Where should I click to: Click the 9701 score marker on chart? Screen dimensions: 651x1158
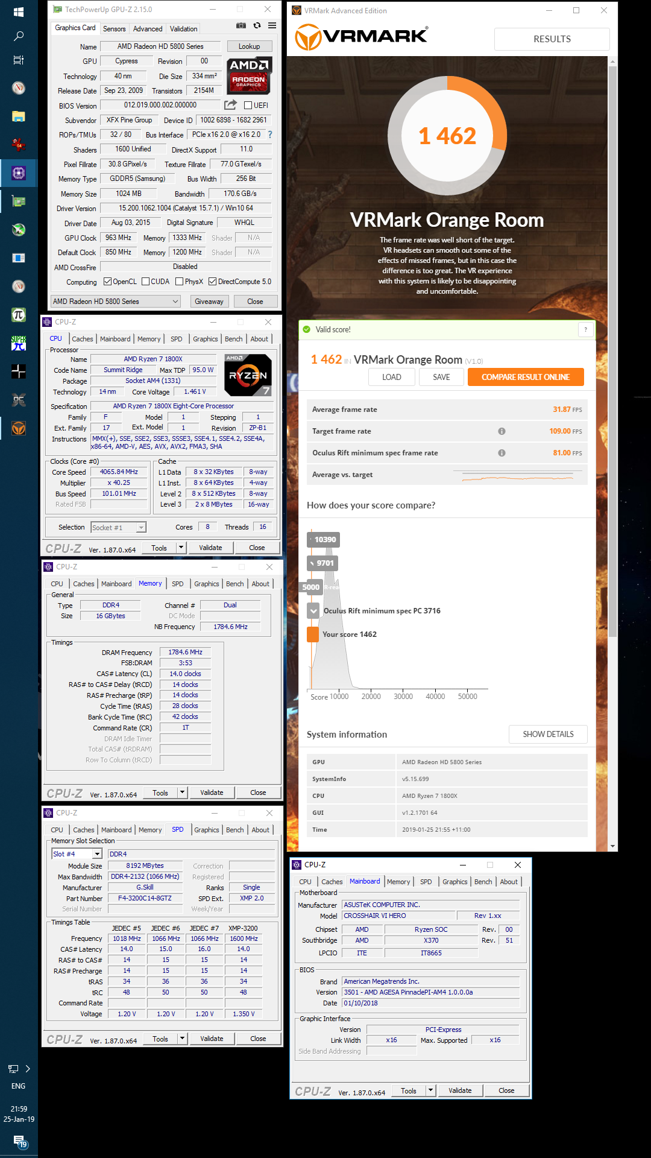[x=323, y=563]
